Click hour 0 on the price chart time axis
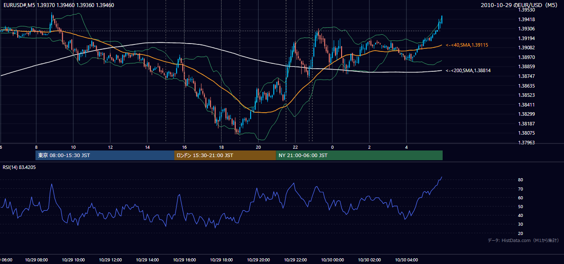 pos(332,147)
